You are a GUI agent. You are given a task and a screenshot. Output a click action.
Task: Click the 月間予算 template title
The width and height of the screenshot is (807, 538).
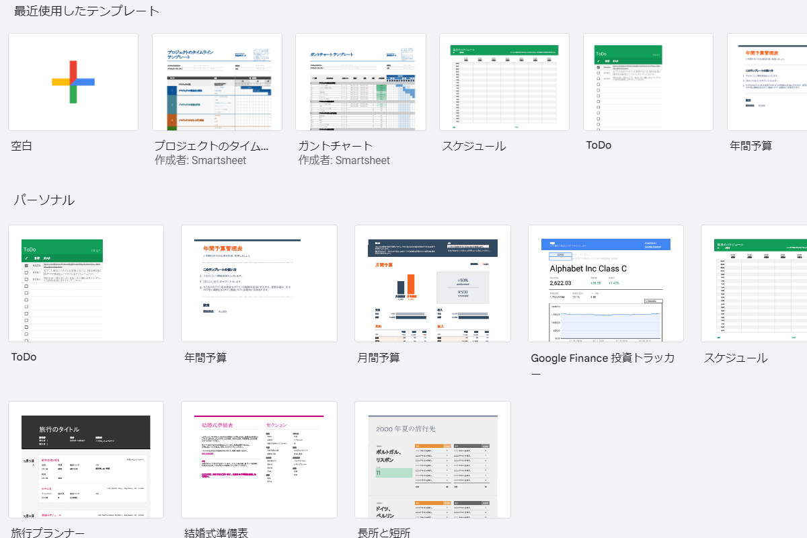tap(379, 358)
